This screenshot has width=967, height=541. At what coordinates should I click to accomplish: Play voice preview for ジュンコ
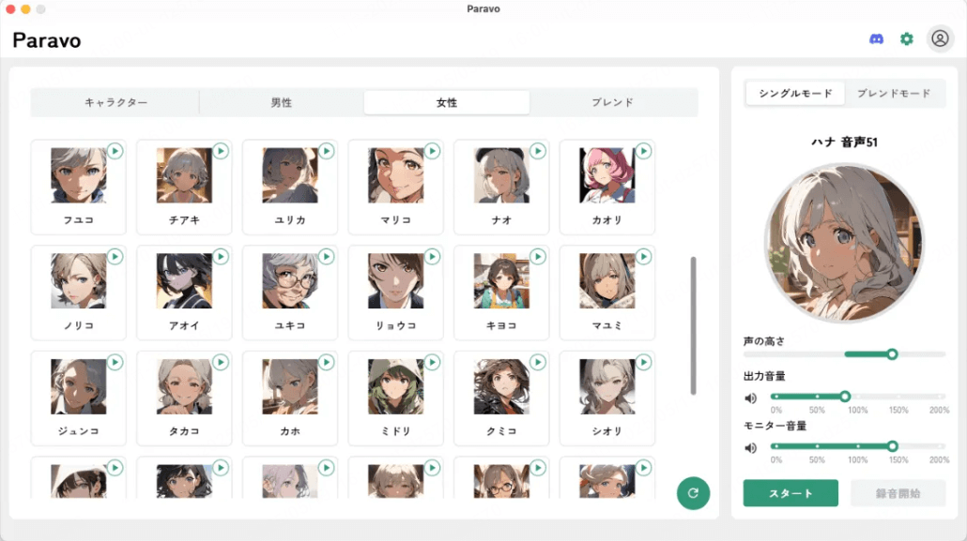click(x=115, y=362)
